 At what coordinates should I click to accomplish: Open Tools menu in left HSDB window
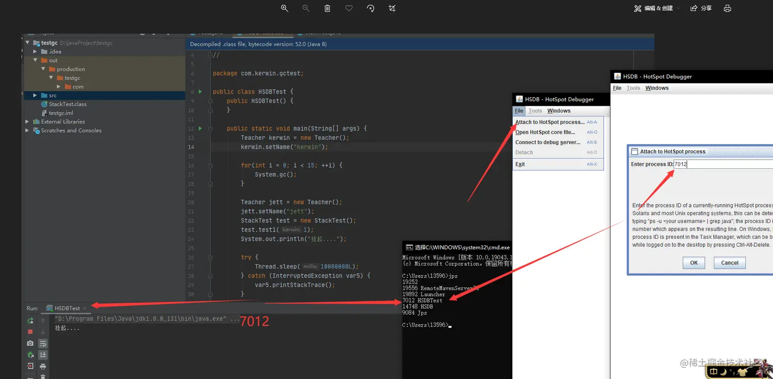coord(535,110)
